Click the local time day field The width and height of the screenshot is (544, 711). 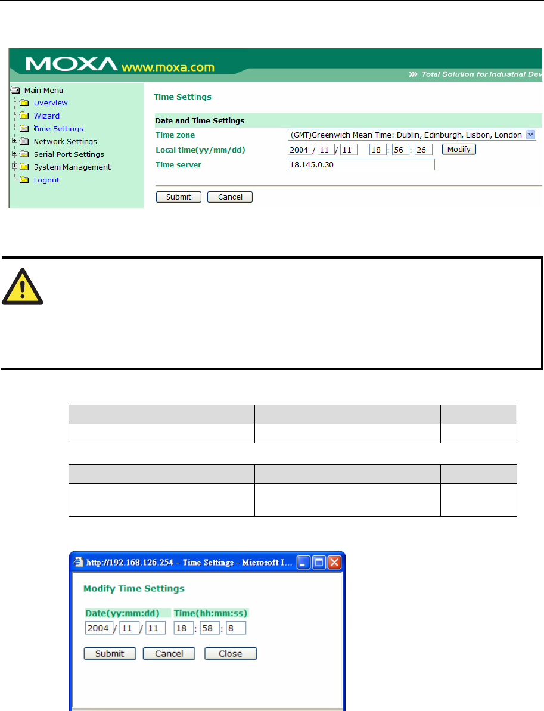[349, 150]
